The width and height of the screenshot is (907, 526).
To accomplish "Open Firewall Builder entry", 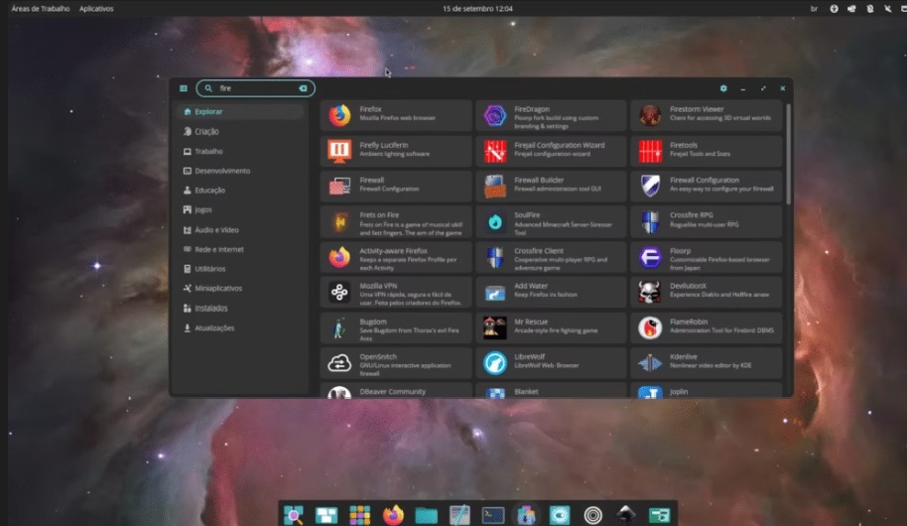I will [550, 186].
